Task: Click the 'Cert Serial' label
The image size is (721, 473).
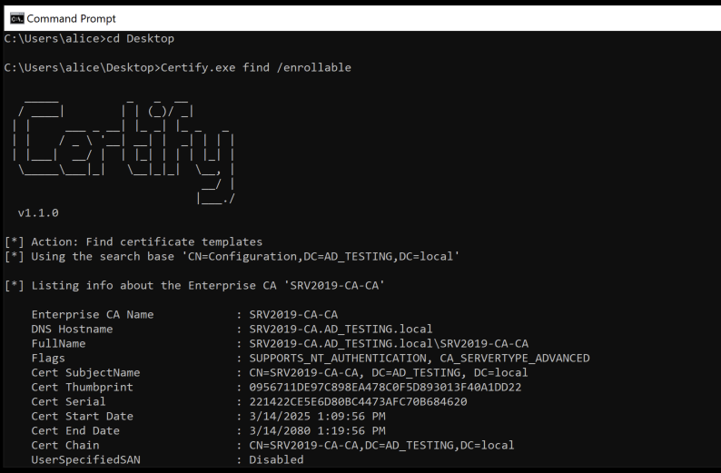Action: [68, 402]
